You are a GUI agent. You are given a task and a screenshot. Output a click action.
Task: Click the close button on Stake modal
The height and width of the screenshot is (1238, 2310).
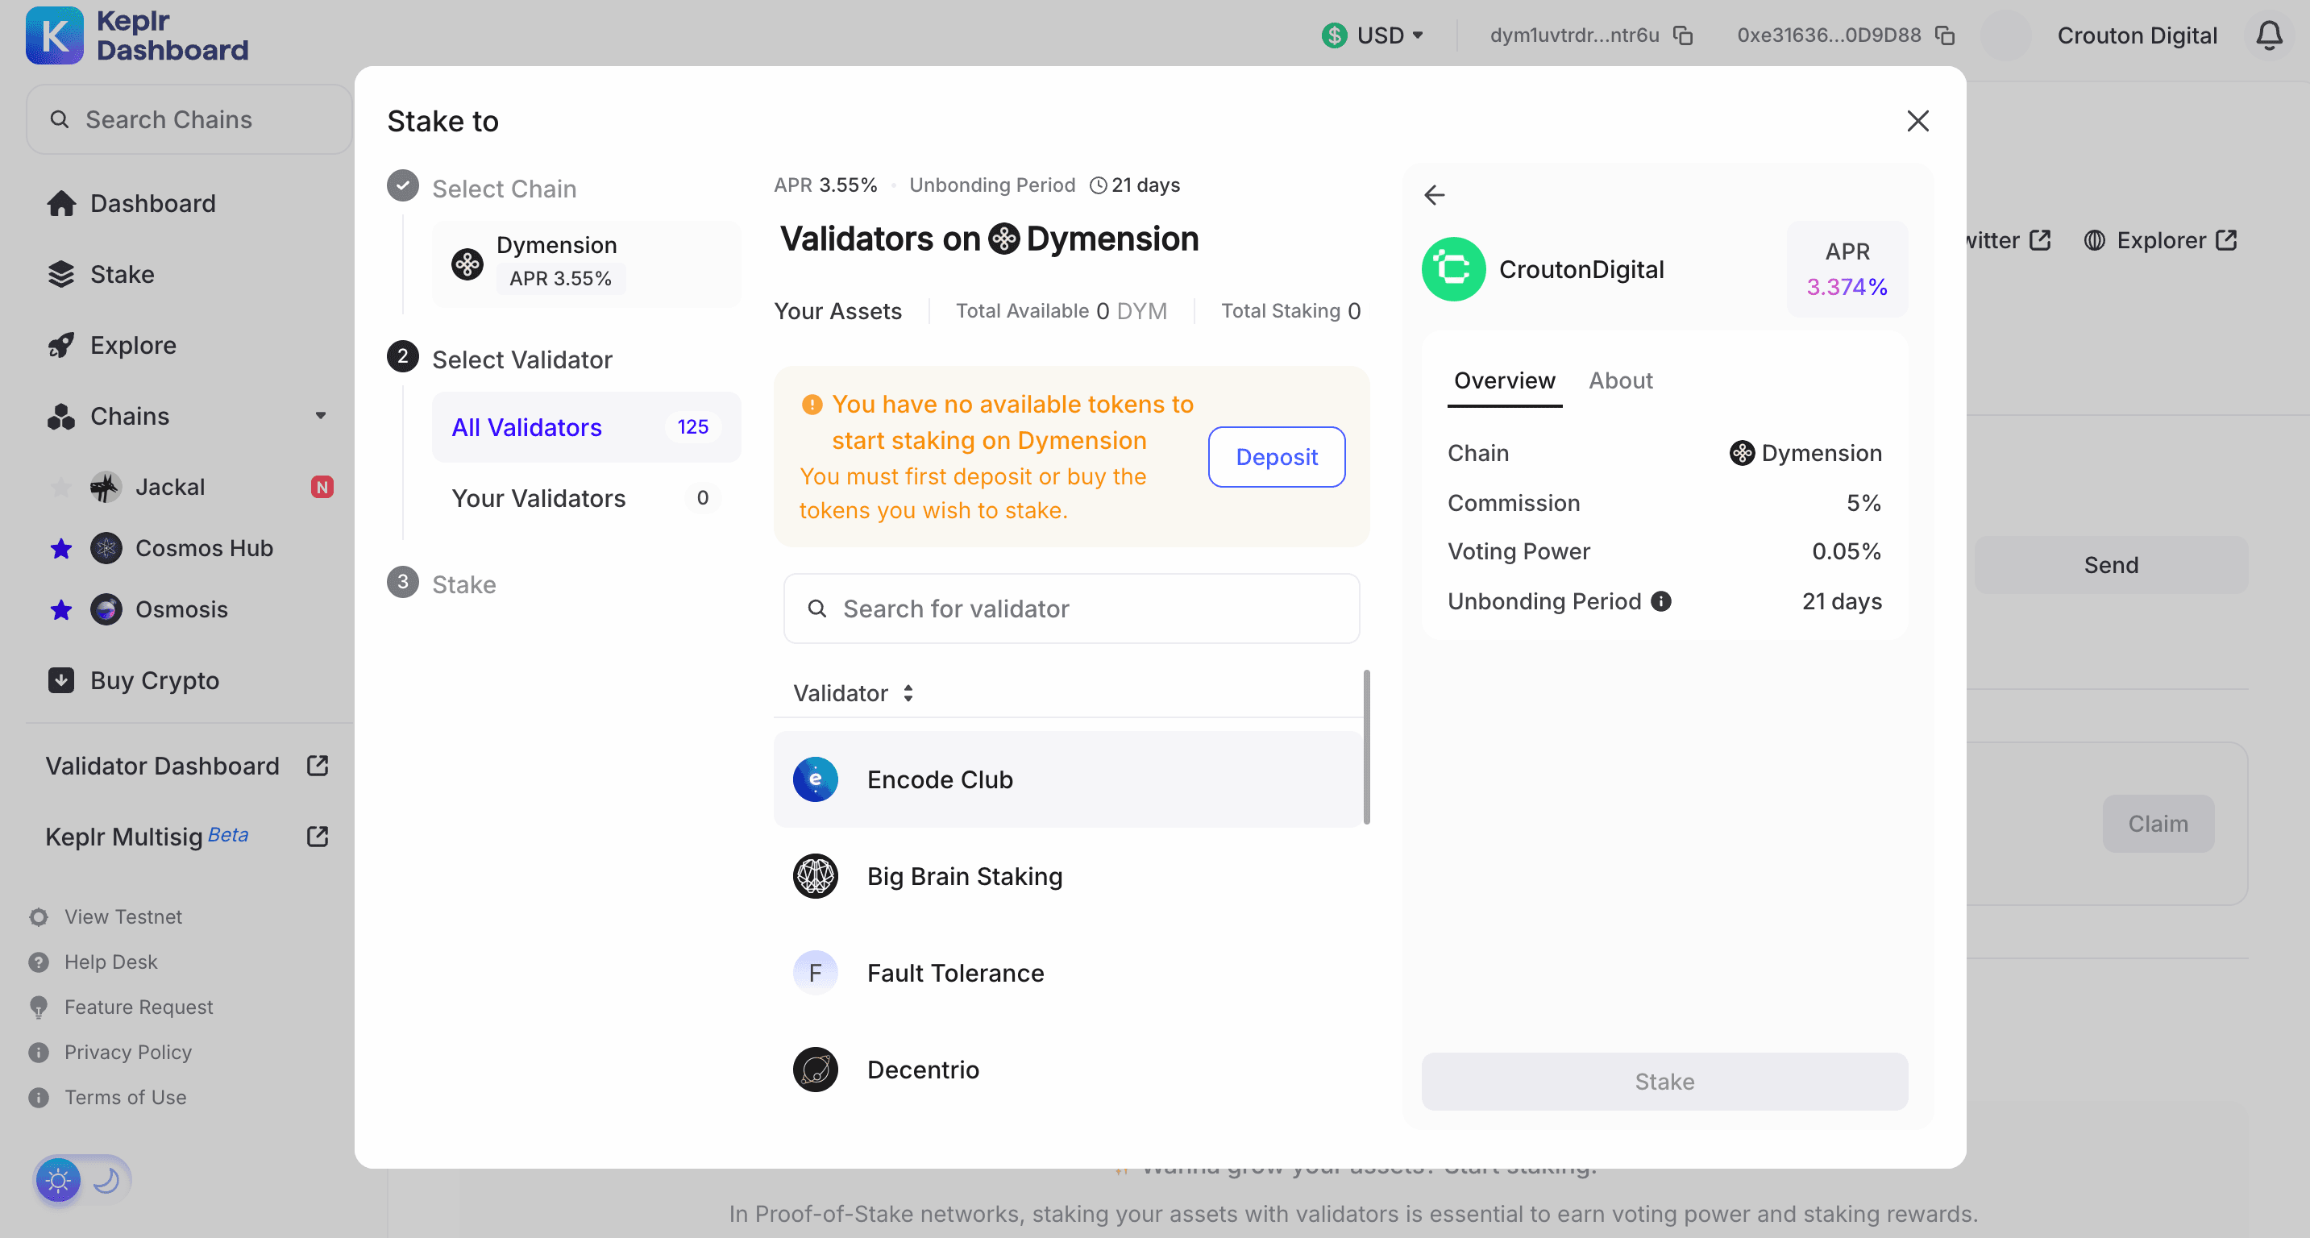point(1919,121)
